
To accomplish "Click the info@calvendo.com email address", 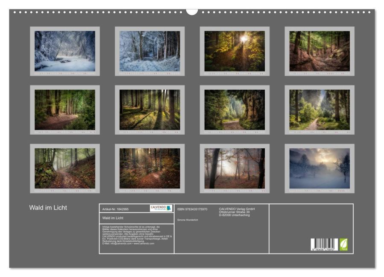I will click(x=121, y=243).
